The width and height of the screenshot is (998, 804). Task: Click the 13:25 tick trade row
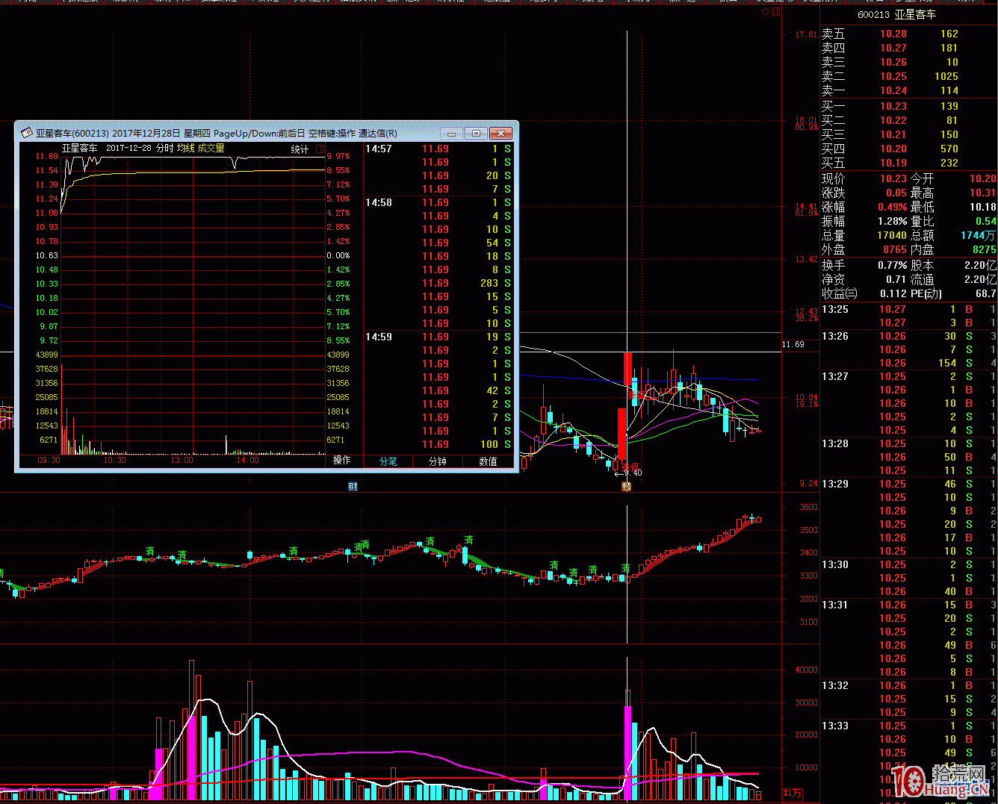pyautogui.click(x=908, y=309)
